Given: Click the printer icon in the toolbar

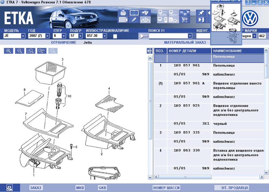Looking at the screenshot, I should click(123, 13).
